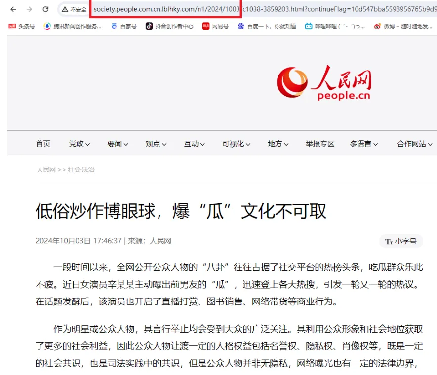Click the browser back arrow
The height and width of the screenshot is (375, 437).
(13, 9)
